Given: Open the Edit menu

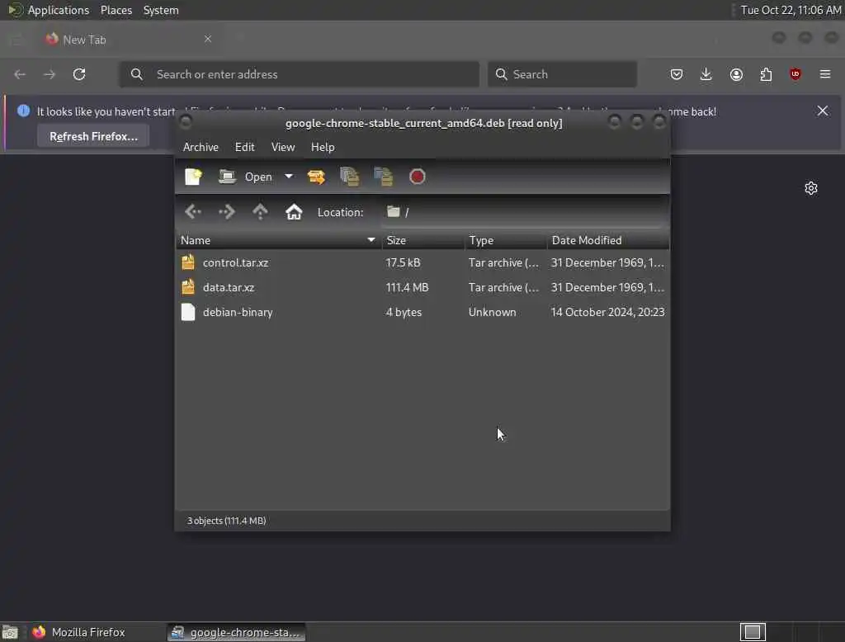Looking at the screenshot, I should pyautogui.click(x=244, y=147).
